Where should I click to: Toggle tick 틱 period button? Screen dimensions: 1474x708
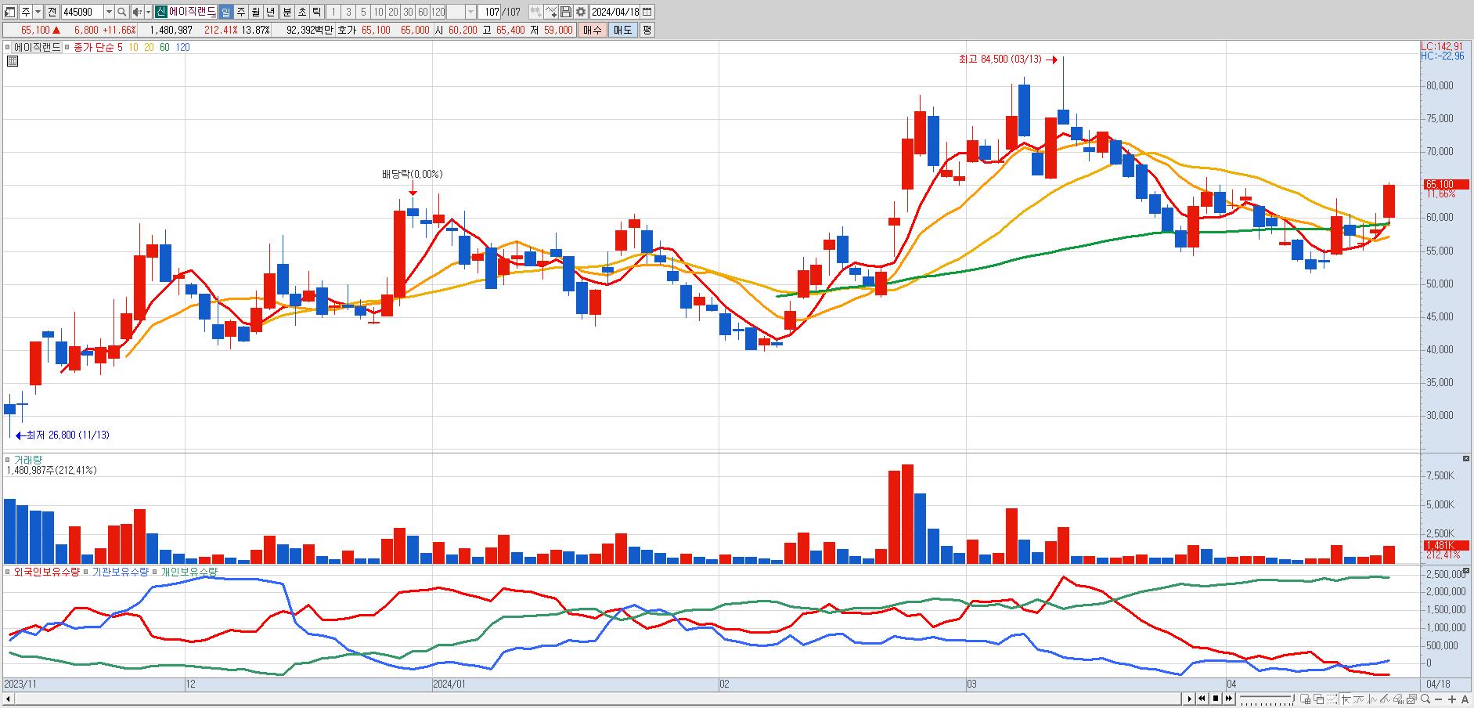tap(316, 12)
